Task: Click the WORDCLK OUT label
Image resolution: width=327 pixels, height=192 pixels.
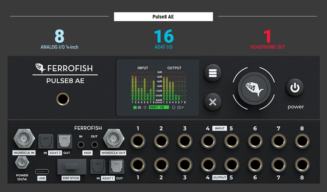Action: pos(113,153)
